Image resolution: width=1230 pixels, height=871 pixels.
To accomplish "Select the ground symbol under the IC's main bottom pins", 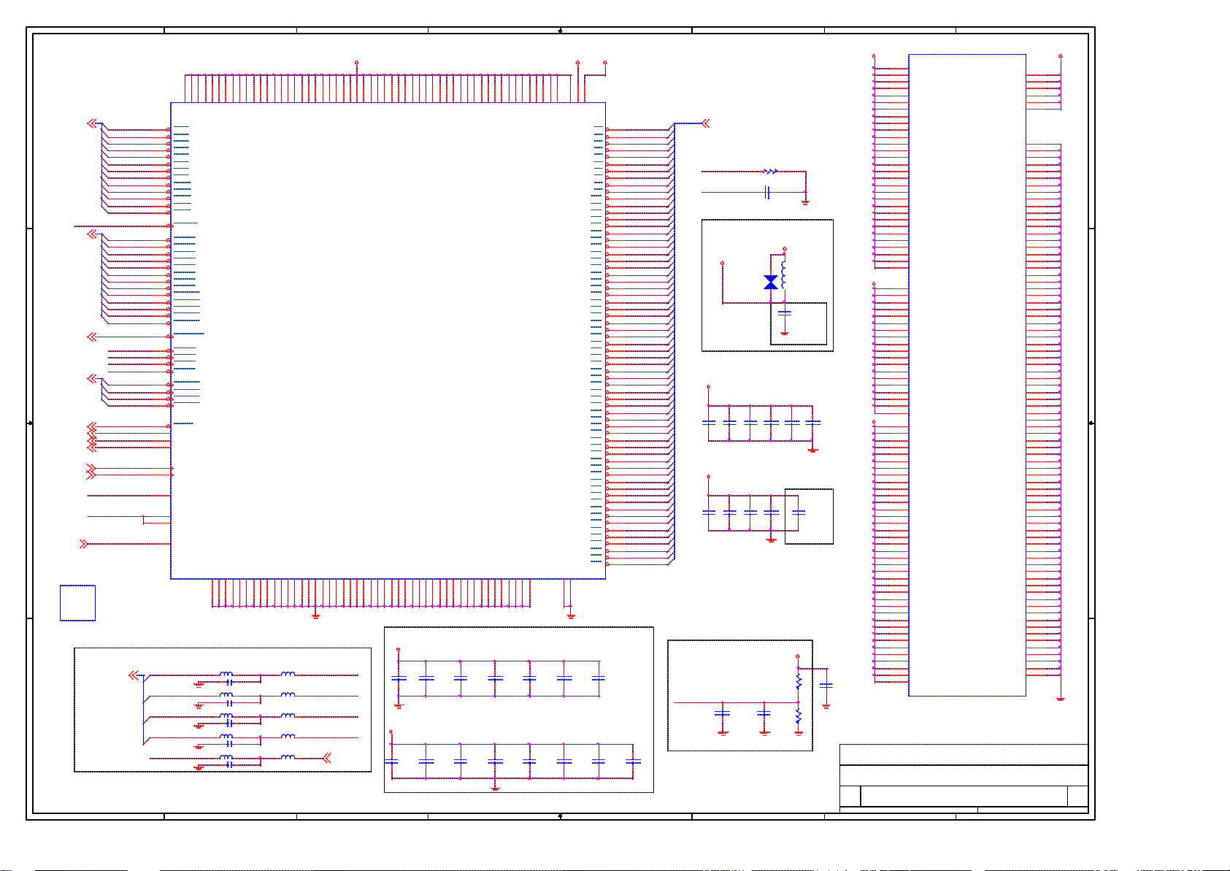I will tap(316, 616).
